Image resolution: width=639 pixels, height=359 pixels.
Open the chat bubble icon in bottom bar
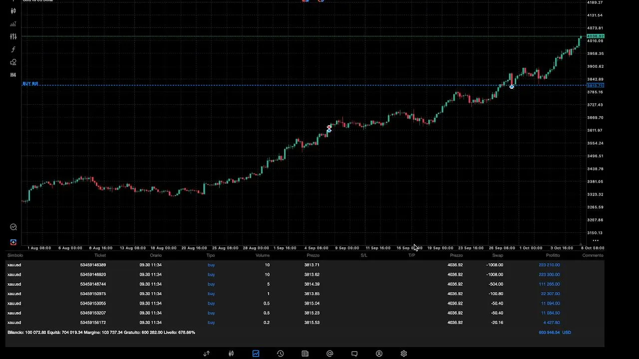pos(354,354)
